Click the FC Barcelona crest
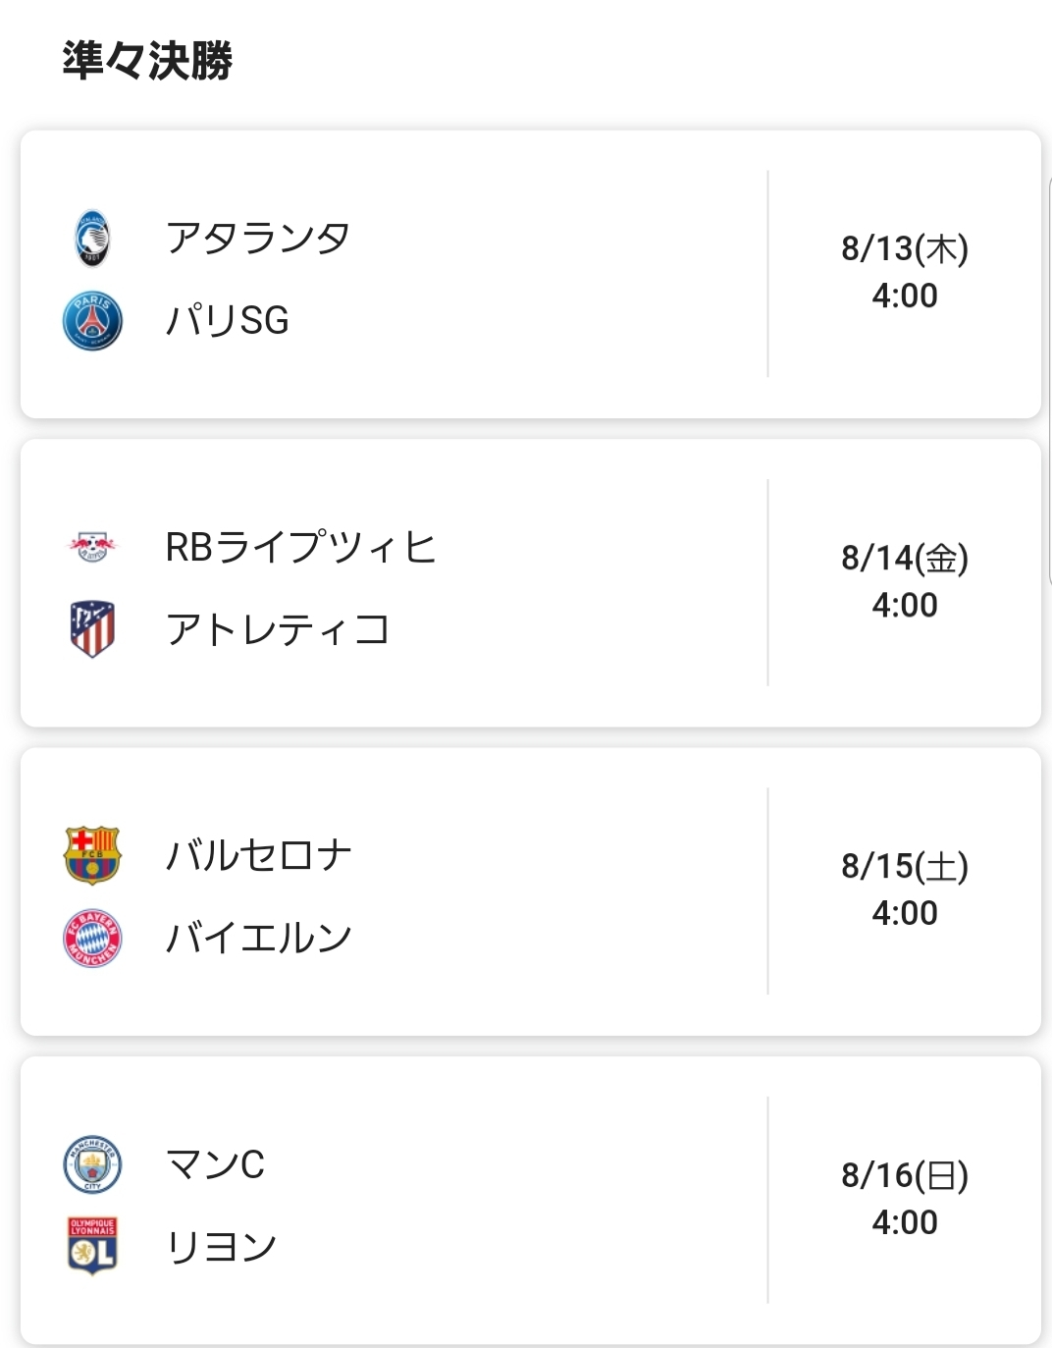This screenshot has height=1348, width=1052. click(x=92, y=855)
